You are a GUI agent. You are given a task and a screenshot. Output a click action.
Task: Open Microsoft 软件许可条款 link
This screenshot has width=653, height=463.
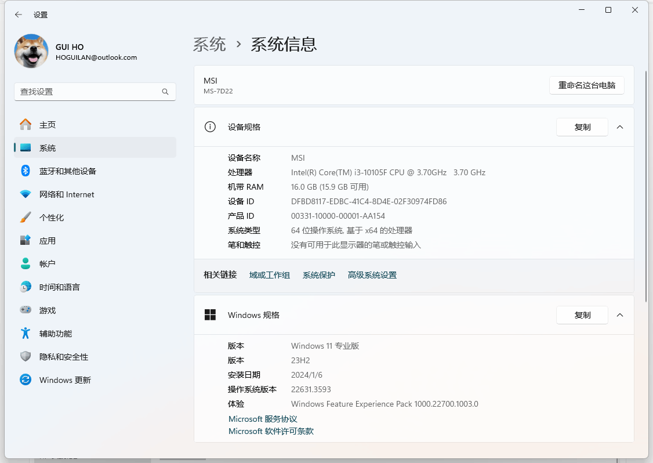pos(271,431)
